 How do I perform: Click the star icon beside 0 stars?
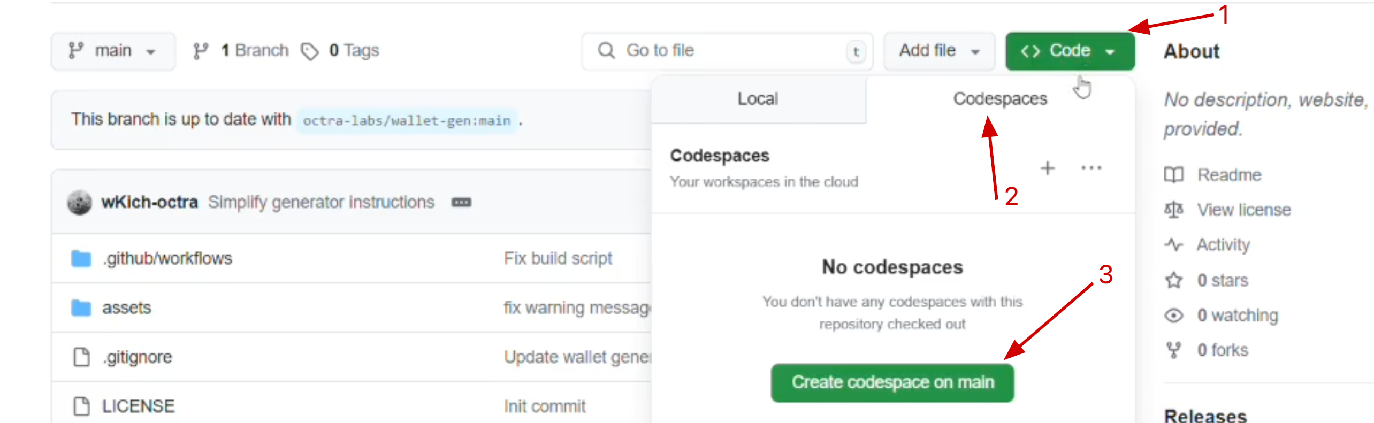pyautogui.click(x=1174, y=280)
